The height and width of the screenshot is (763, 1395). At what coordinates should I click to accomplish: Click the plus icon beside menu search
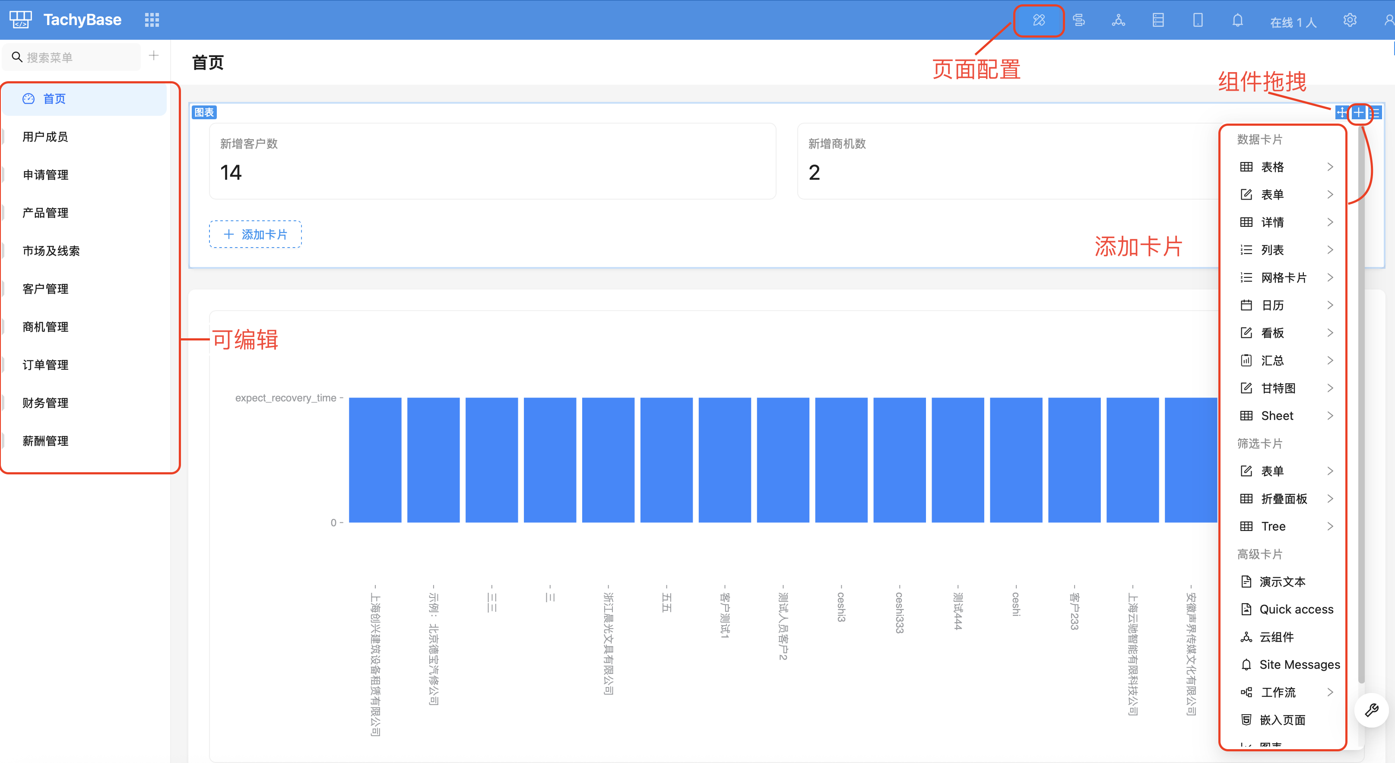[x=154, y=56]
